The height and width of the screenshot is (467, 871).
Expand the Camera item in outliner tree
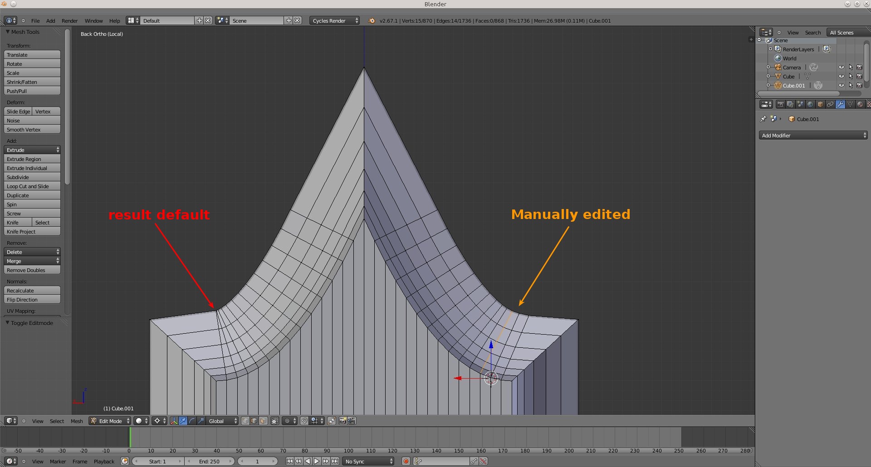click(768, 68)
